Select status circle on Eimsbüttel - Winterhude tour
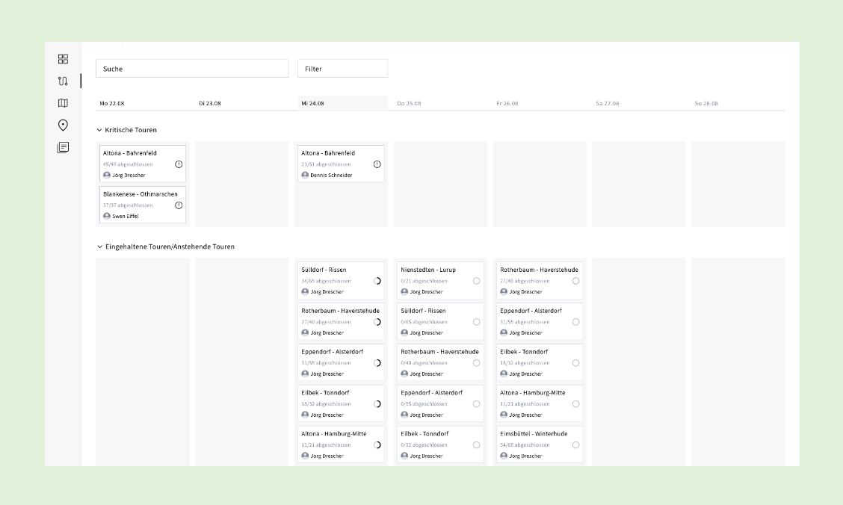The width and height of the screenshot is (843, 505). click(x=575, y=444)
